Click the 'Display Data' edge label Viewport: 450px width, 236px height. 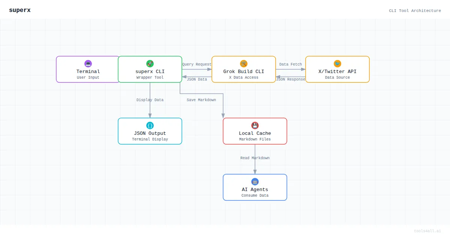(x=150, y=100)
